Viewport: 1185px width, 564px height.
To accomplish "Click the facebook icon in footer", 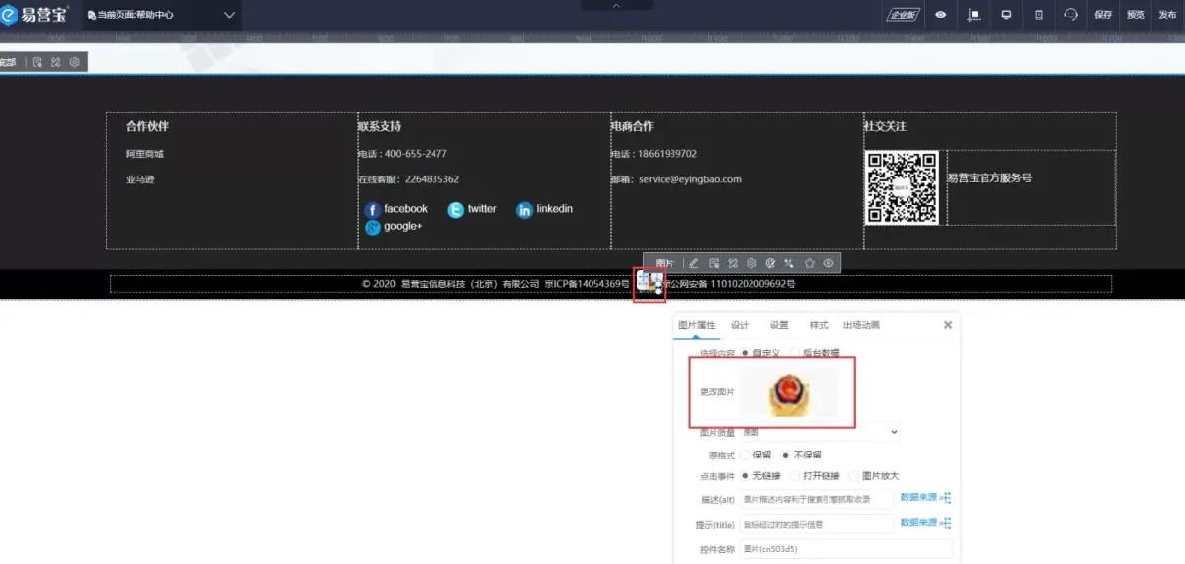I will tap(372, 210).
